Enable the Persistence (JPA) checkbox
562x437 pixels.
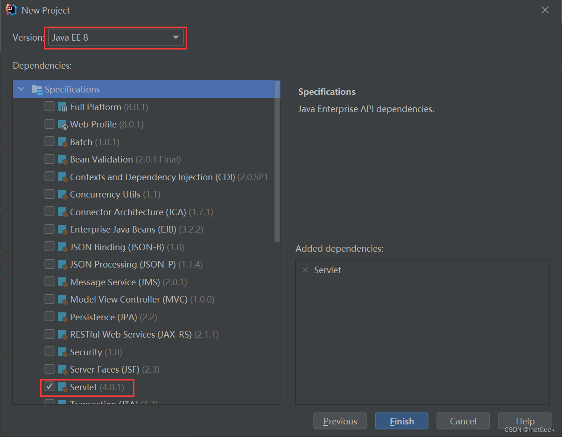click(49, 317)
